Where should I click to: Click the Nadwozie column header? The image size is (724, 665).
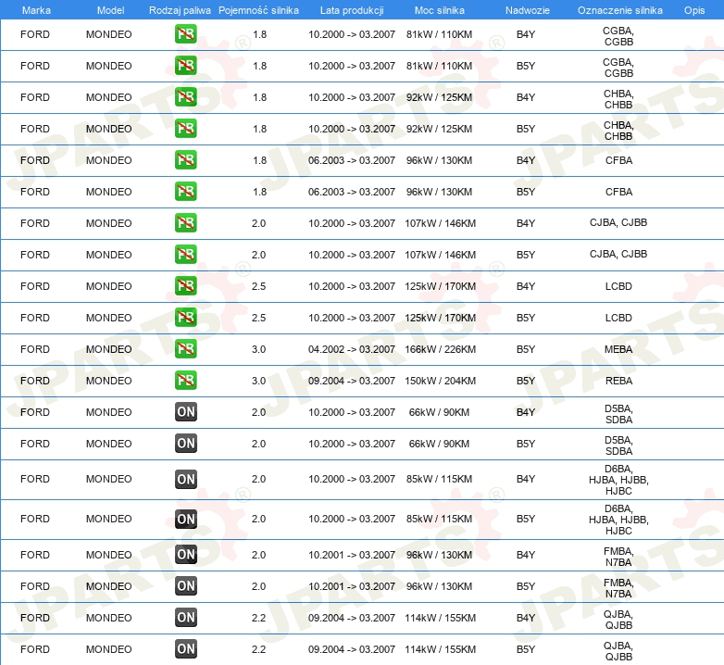click(528, 10)
